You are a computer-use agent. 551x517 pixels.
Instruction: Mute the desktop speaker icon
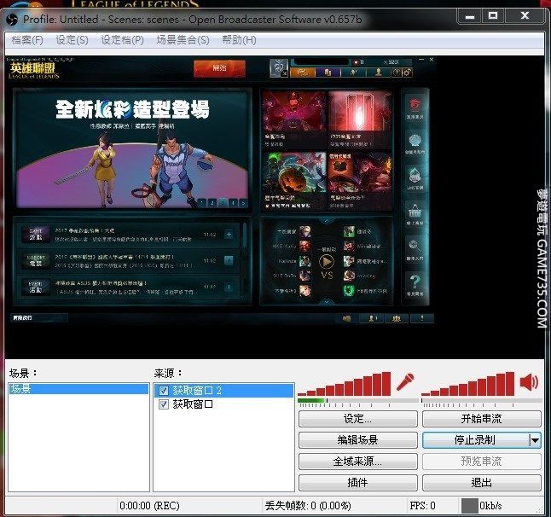pos(529,382)
